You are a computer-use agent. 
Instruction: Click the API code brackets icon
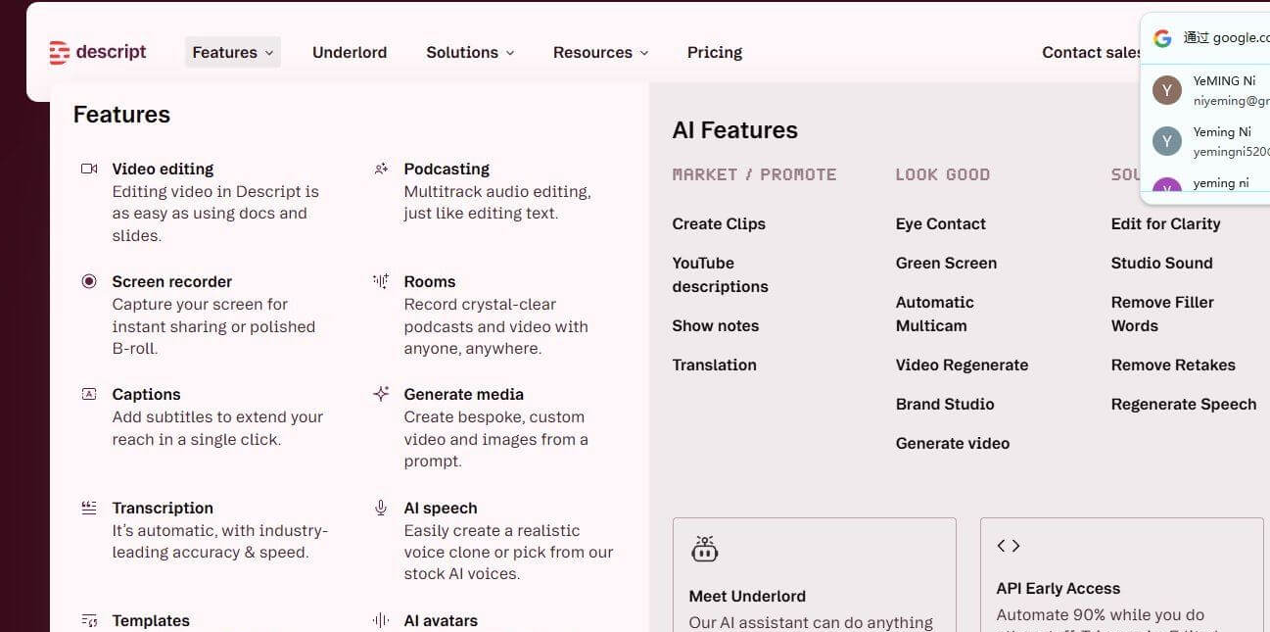[x=1009, y=546]
